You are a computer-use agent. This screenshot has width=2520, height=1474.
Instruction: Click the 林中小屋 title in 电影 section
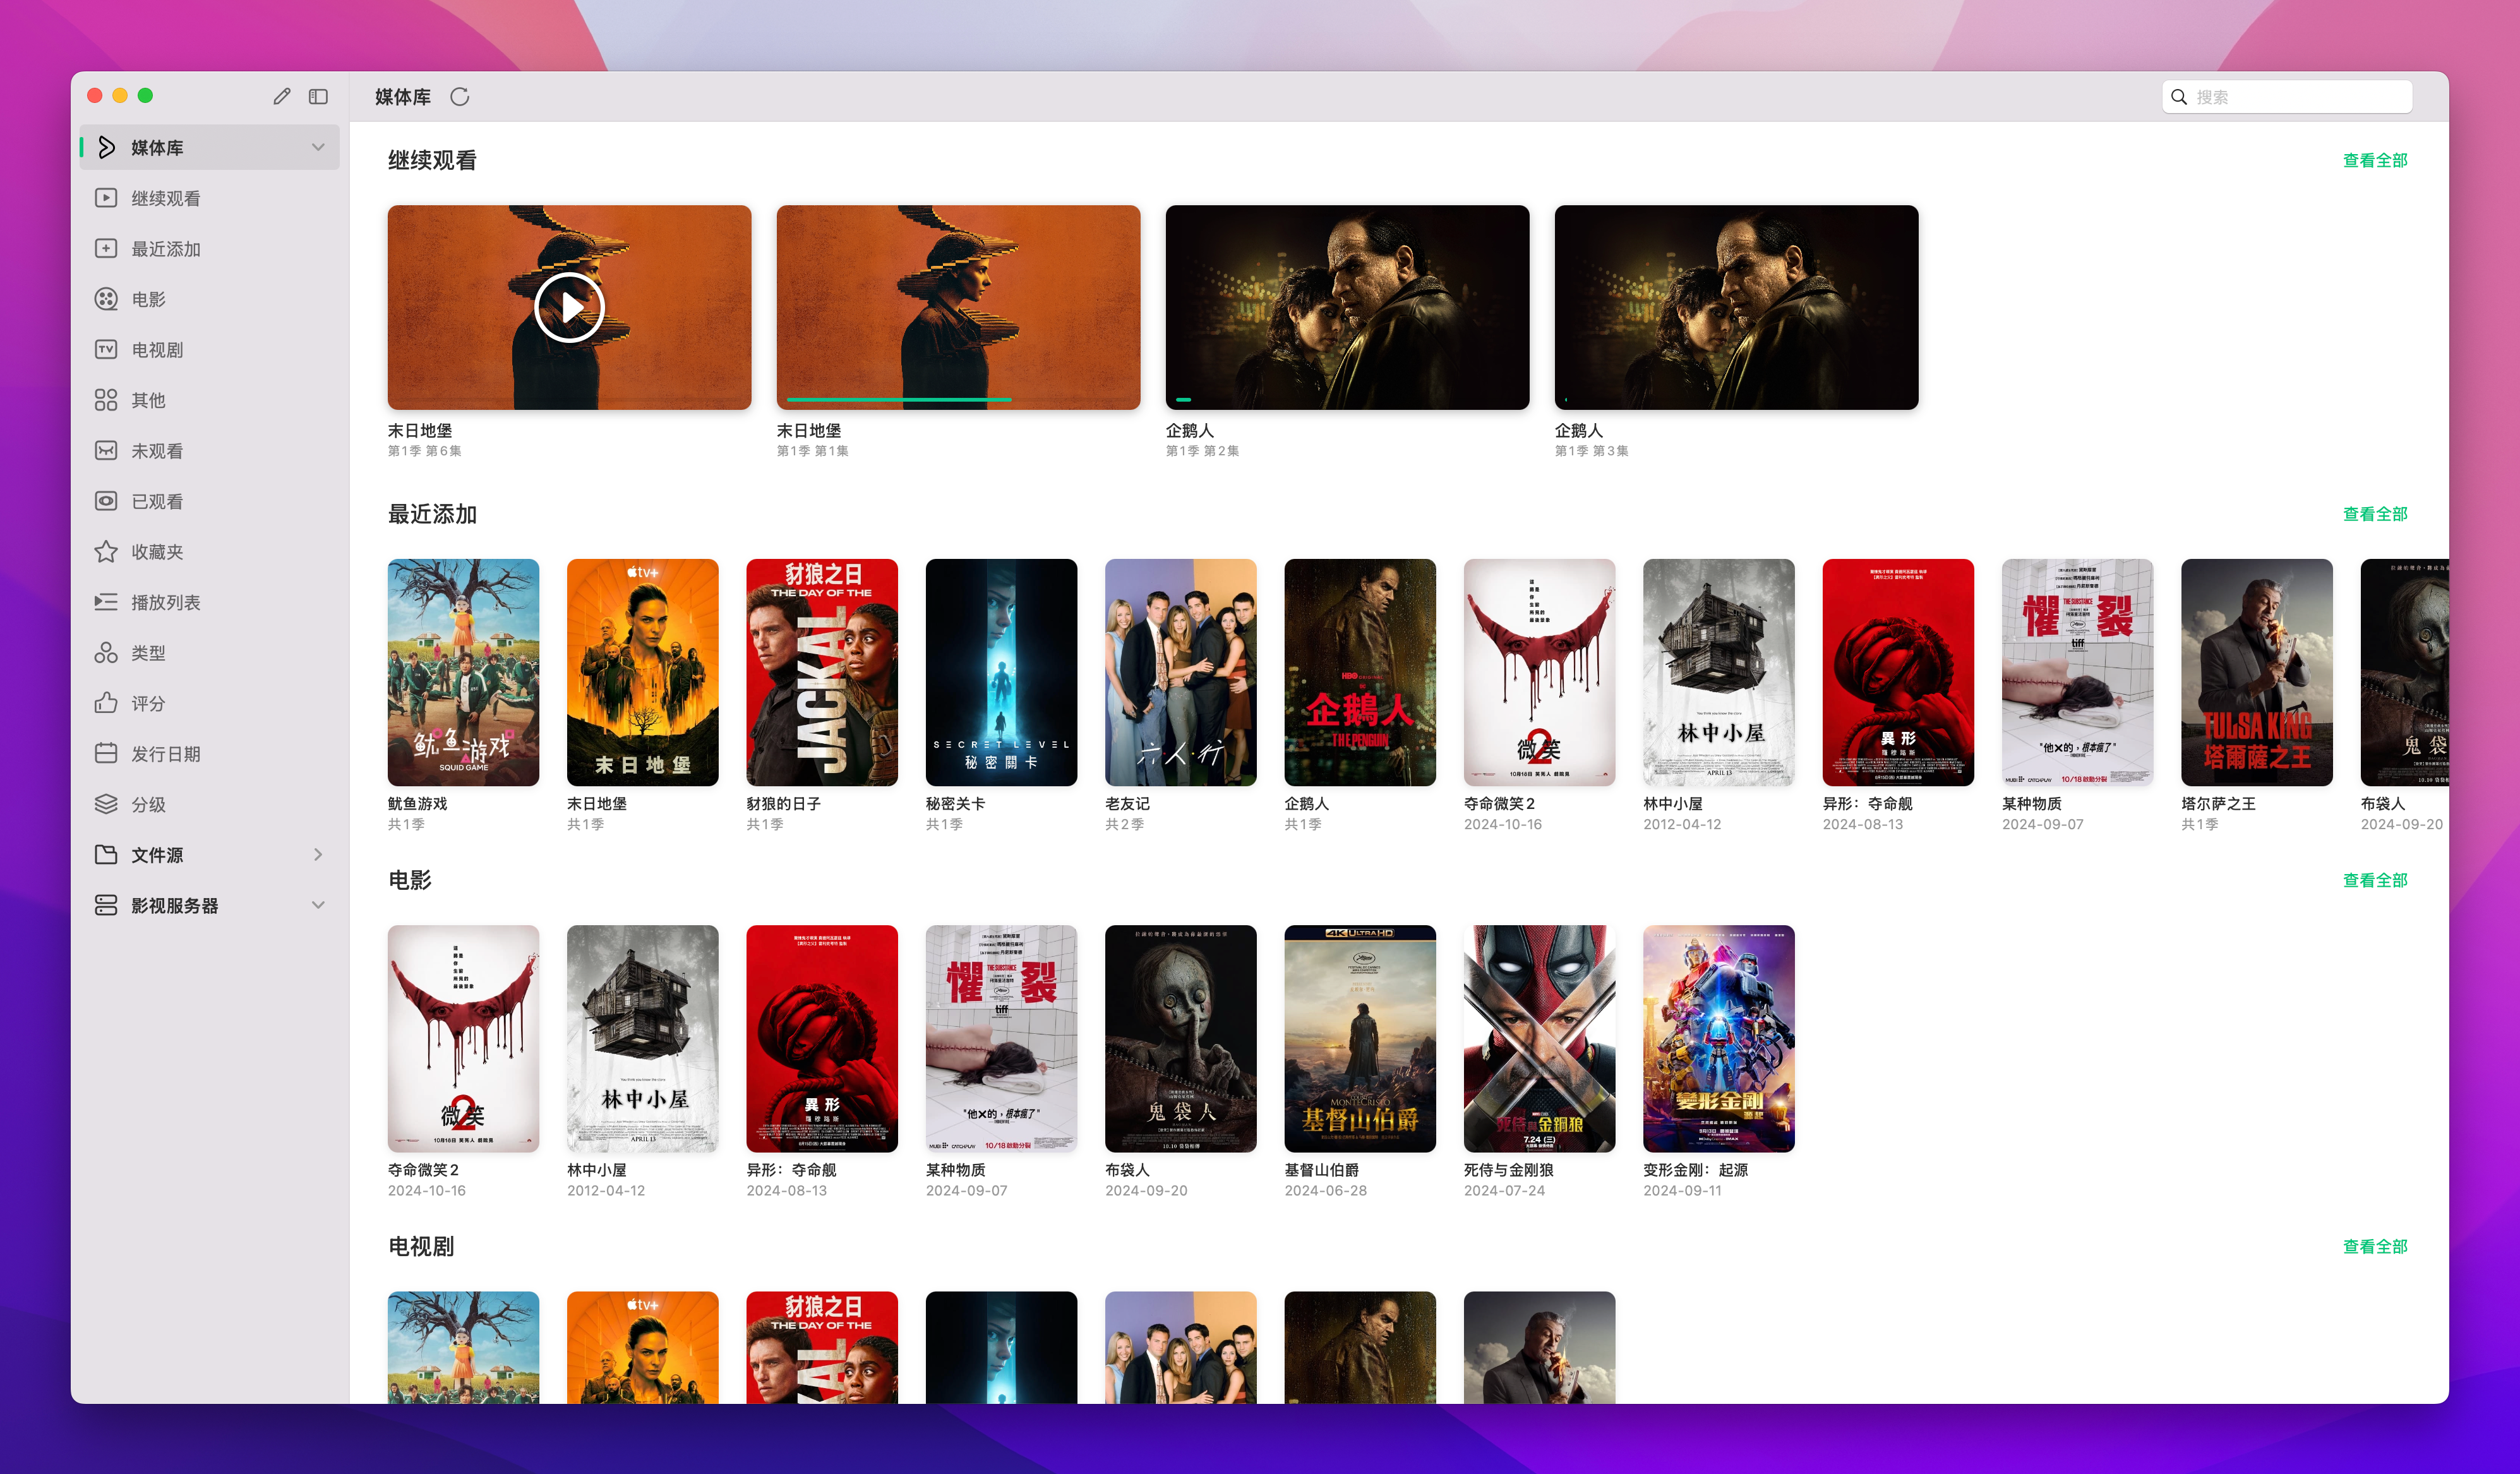[x=597, y=1169]
